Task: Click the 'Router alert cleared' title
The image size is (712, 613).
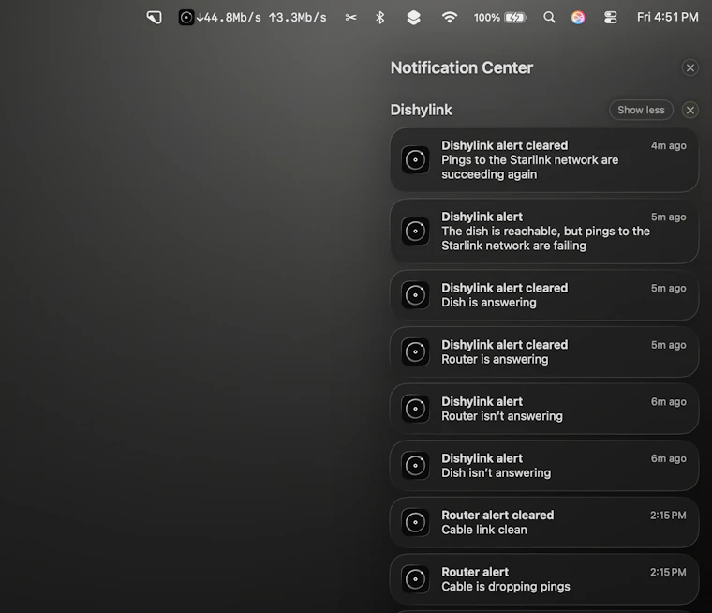Action: 497,515
